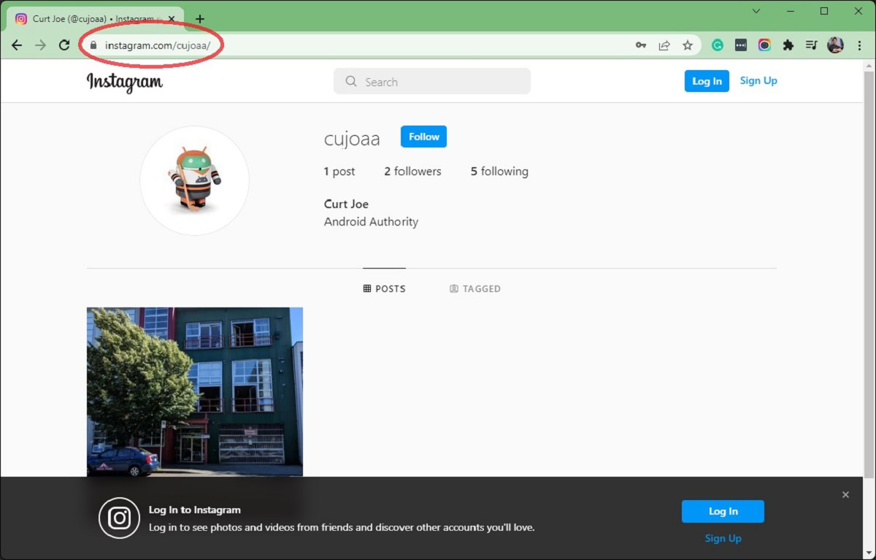Viewport: 876px width, 560px height.
Task: Open saved passwords key icon
Action: (640, 45)
